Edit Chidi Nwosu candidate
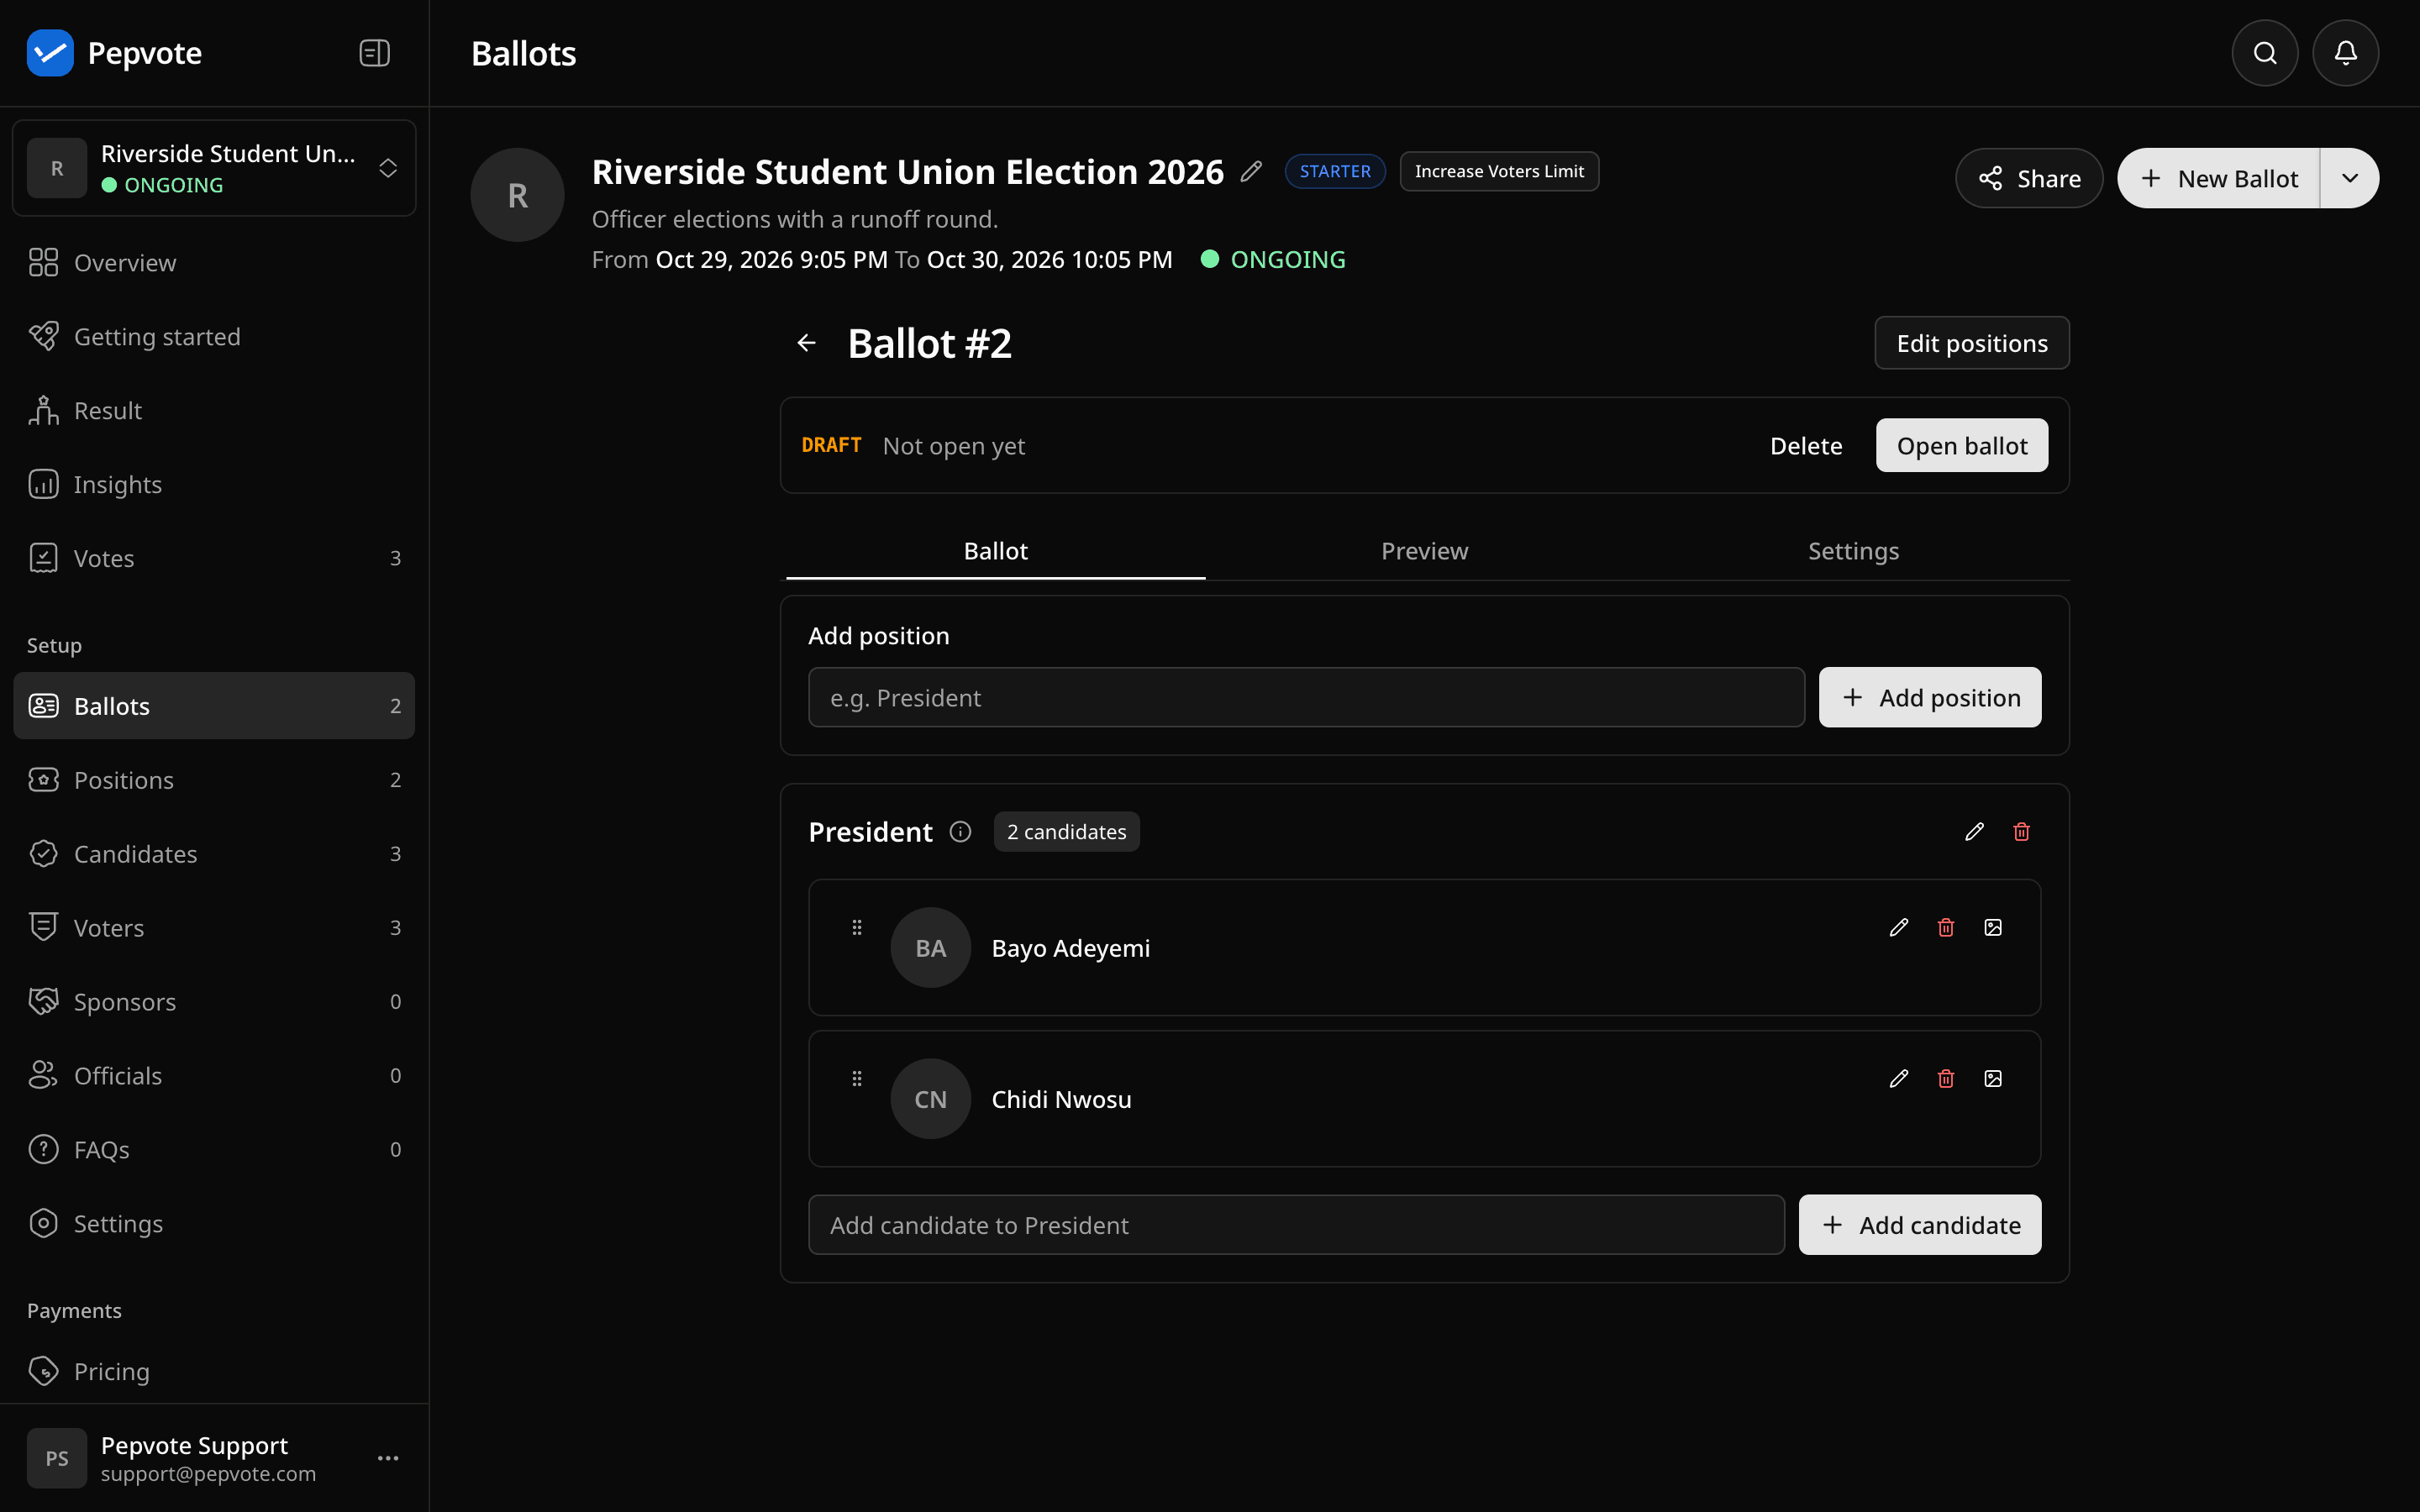This screenshot has width=2420, height=1512. [1898, 1079]
